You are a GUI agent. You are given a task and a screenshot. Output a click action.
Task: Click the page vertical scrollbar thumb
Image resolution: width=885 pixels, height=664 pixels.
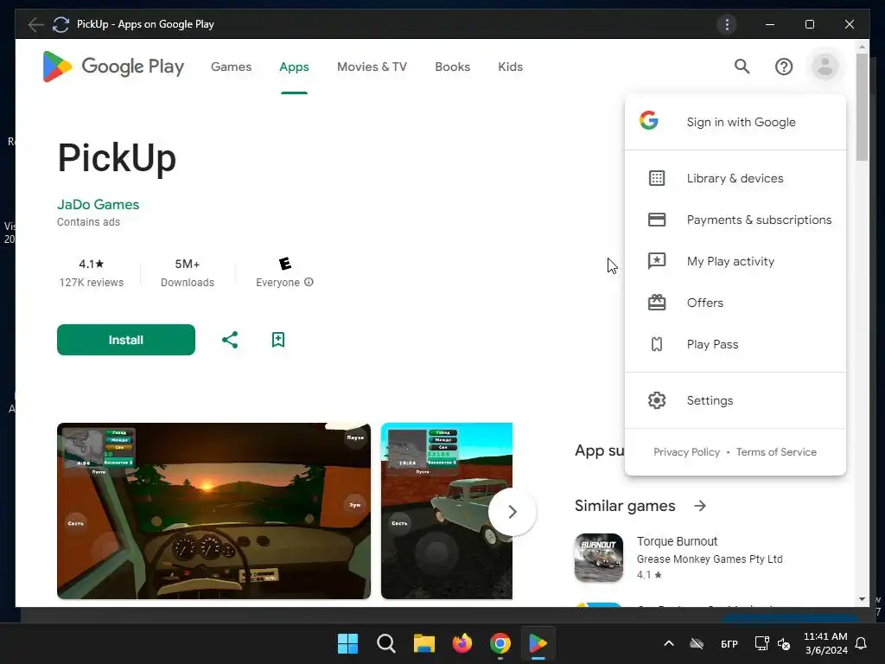point(862,107)
